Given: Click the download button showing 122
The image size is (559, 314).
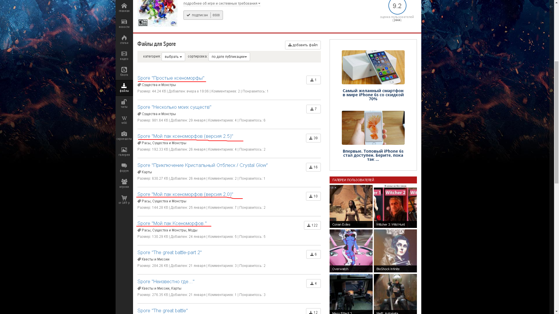Looking at the screenshot, I should (x=312, y=225).
